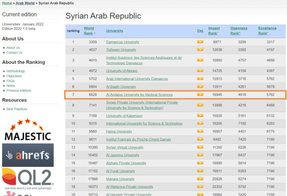Click impact rank value 16945

point(217,94)
